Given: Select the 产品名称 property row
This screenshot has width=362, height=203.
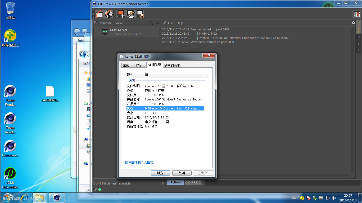Looking at the screenshot, I should point(165,99).
